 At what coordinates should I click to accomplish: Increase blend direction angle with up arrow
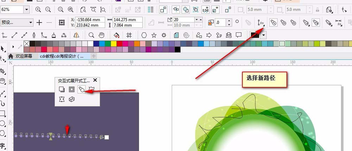(229, 21)
